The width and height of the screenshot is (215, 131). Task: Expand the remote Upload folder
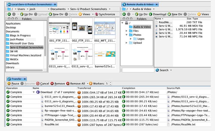(126, 43)
